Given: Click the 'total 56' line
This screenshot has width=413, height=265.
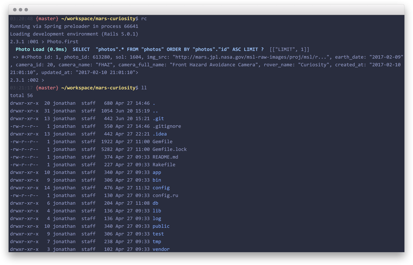Looking at the screenshot, I should click(x=21, y=95).
